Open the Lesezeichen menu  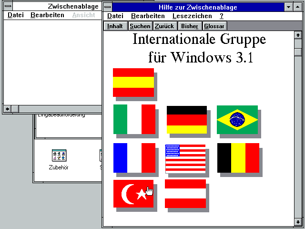click(192, 16)
